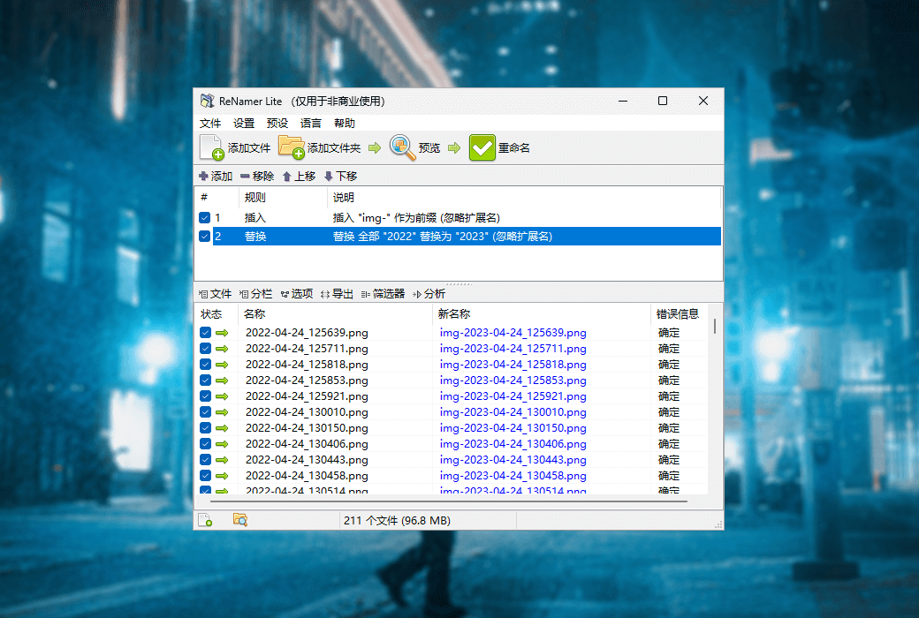Open the 预设 menu
This screenshot has width=919, height=618.
point(277,124)
